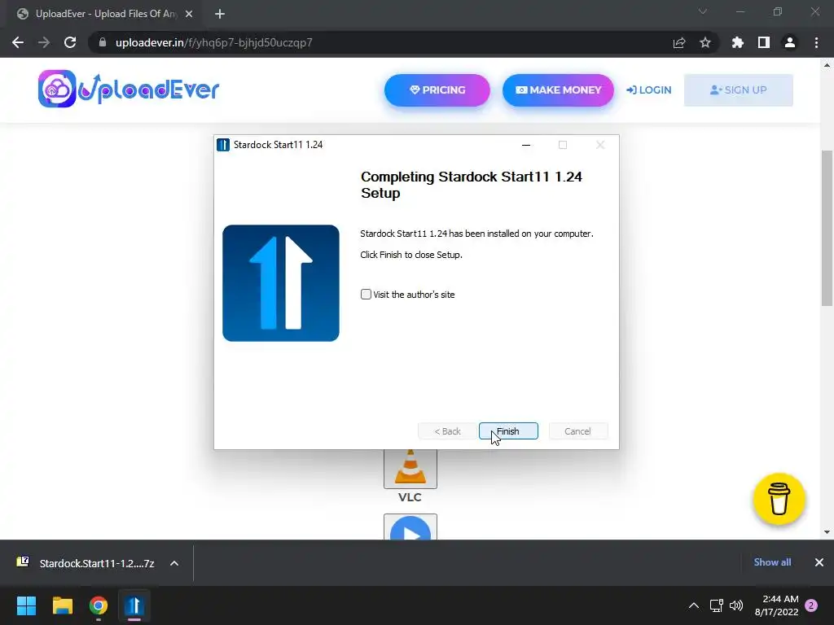Click the disabled Back button in setup
Screen dimensions: 834x625
[447, 431]
